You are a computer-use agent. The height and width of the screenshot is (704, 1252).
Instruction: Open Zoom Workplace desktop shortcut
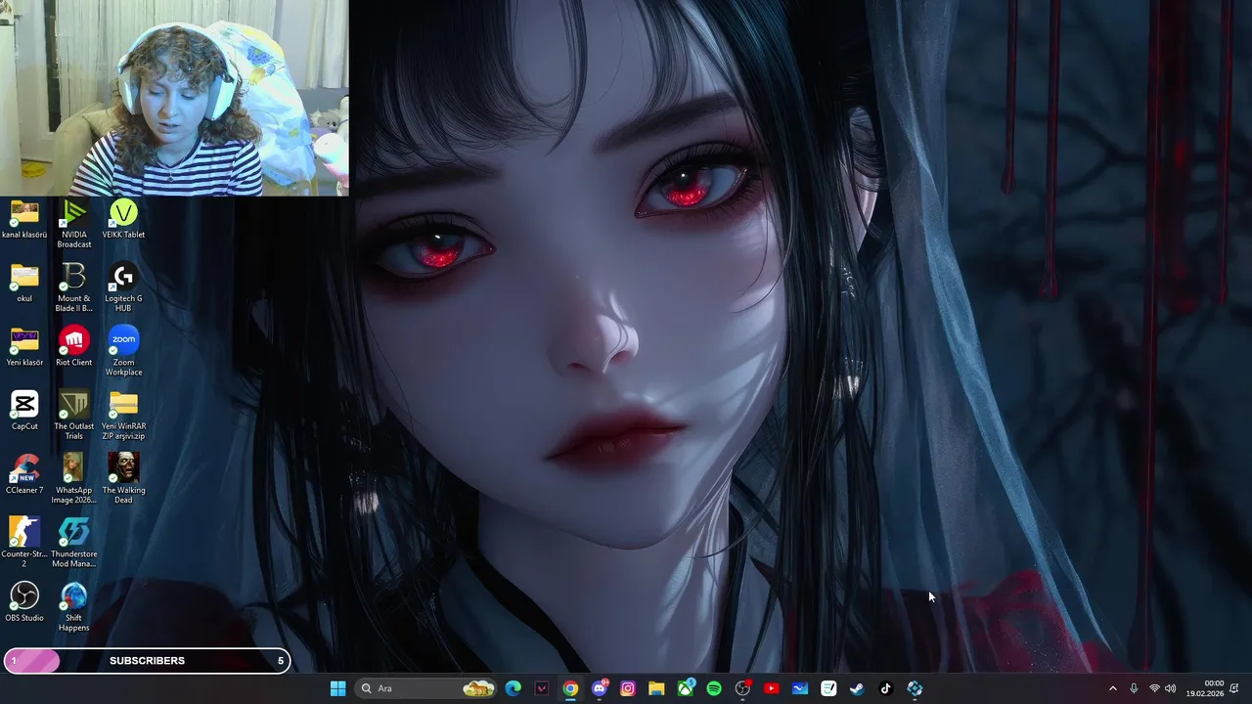[x=123, y=351]
